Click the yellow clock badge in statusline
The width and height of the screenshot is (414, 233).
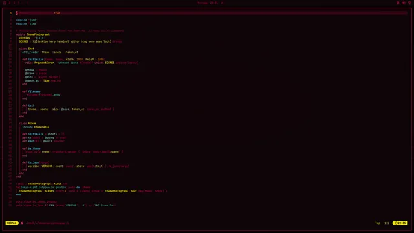pos(400,223)
